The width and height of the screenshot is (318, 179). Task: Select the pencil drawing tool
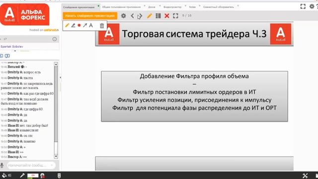(x=67, y=25)
